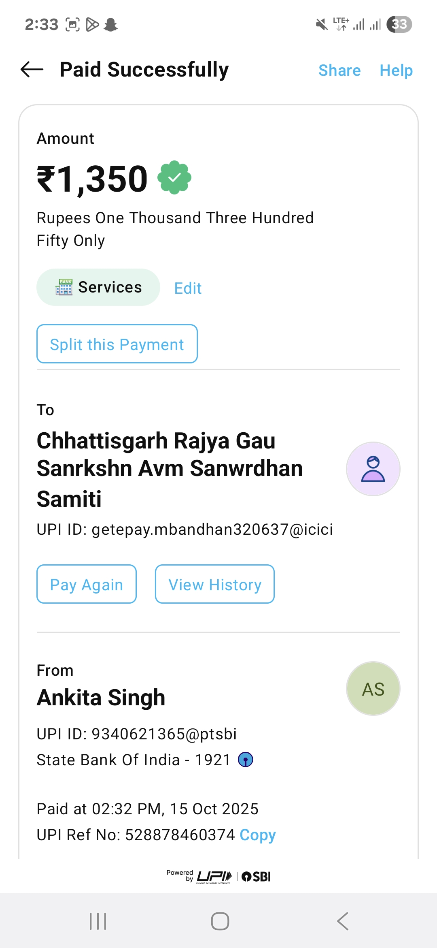The height and width of the screenshot is (948, 437).
Task: Tap the battery indicator in status bar
Action: (x=399, y=24)
